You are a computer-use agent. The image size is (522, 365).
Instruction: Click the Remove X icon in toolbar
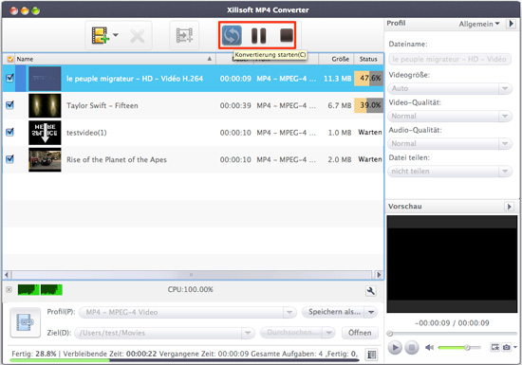click(138, 36)
